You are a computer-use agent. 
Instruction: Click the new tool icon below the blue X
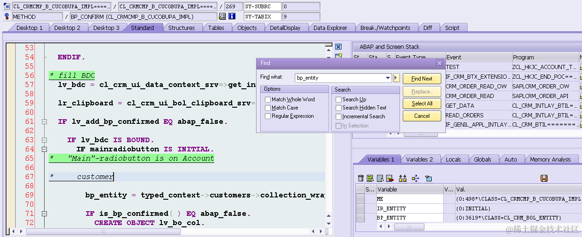[x=338, y=56]
